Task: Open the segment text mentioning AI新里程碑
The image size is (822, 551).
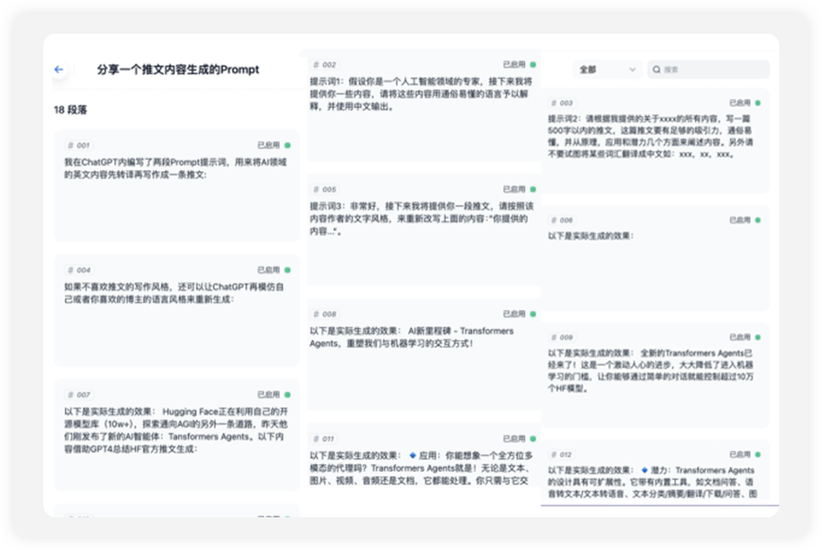Action: (412, 337)
